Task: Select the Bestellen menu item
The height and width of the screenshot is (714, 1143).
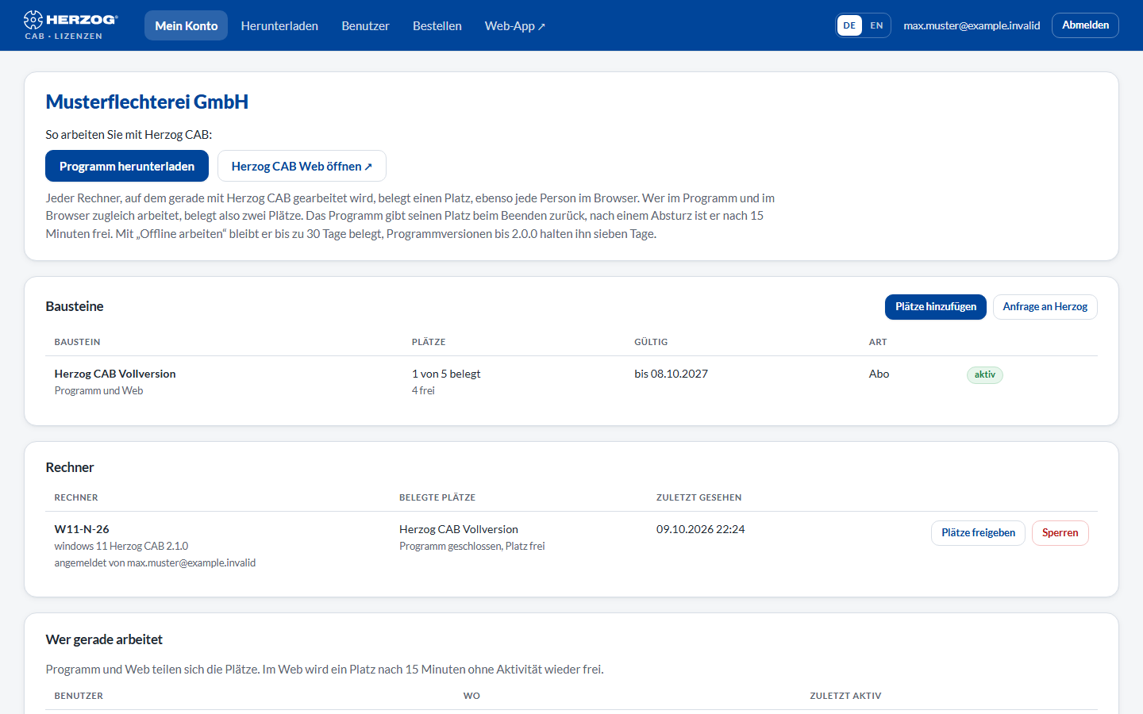Action: pos(437,25)
